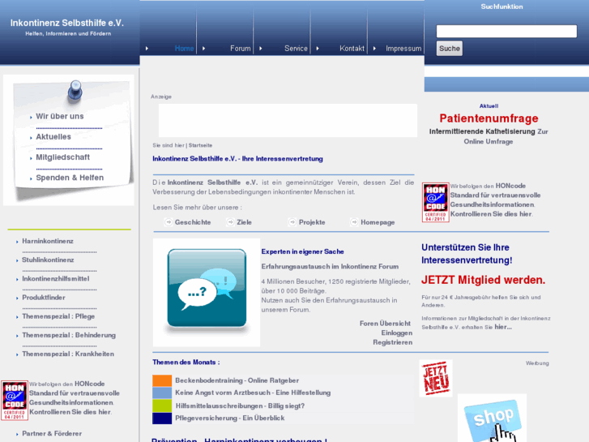
Task: Open Experten in eigener Sache heading
Action: point(302,251)
